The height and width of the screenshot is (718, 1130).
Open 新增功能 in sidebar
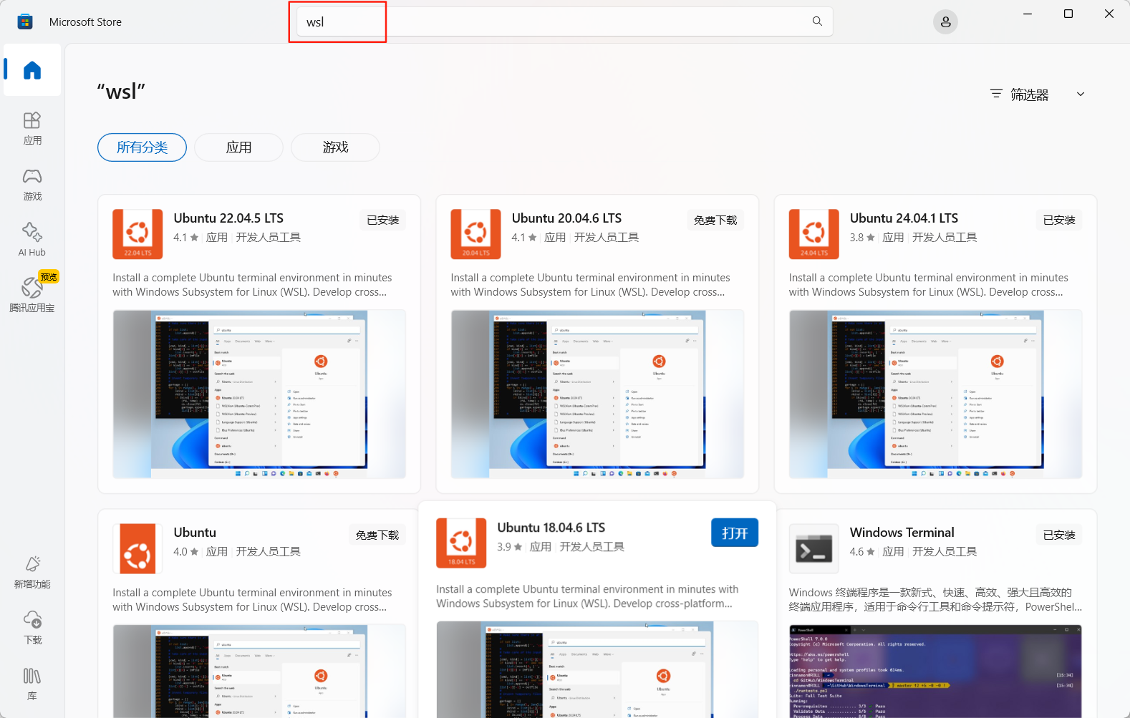point(32,572)
